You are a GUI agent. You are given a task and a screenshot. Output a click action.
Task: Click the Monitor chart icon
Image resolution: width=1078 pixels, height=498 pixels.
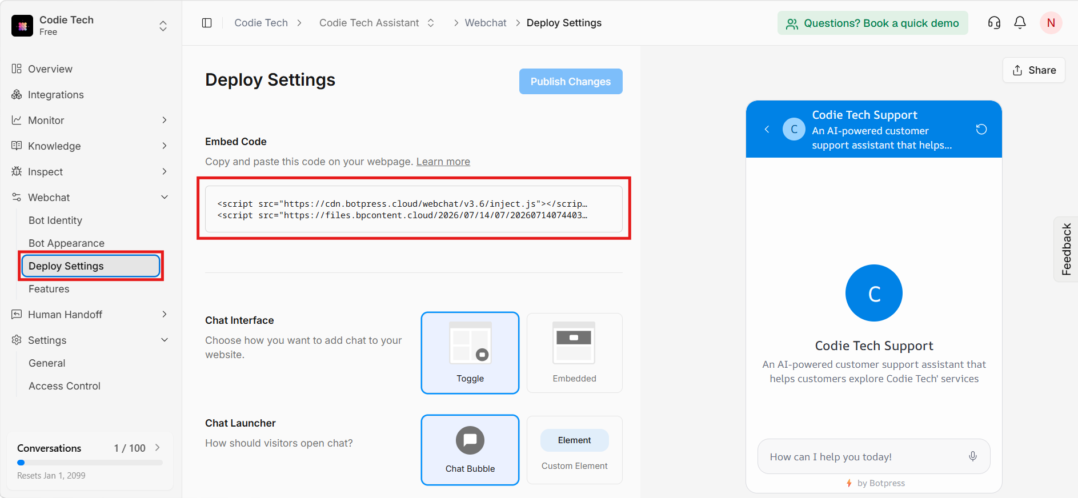tap(17, 120)
